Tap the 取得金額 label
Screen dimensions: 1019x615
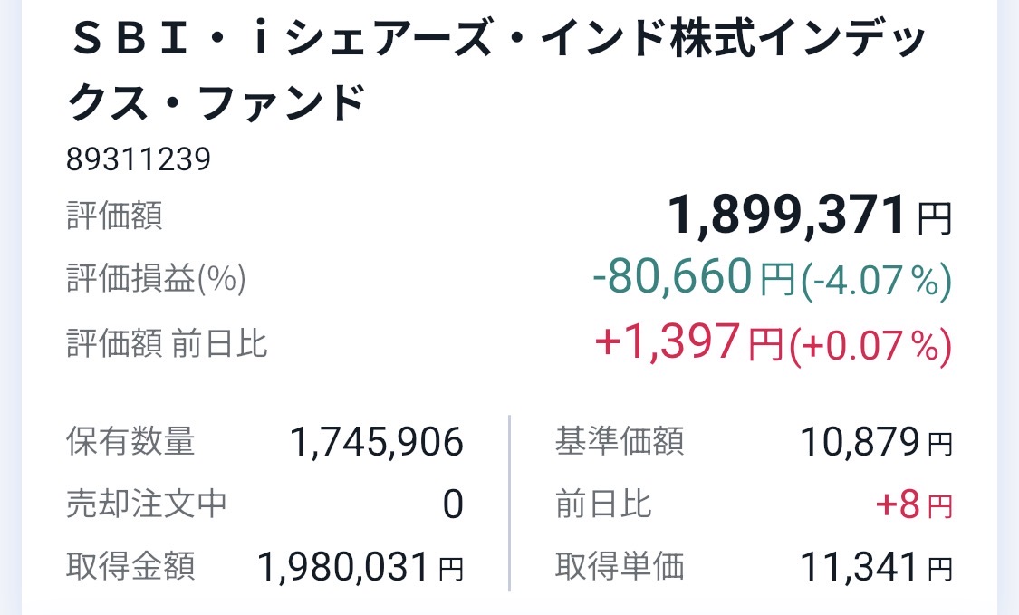pos(130,567)
